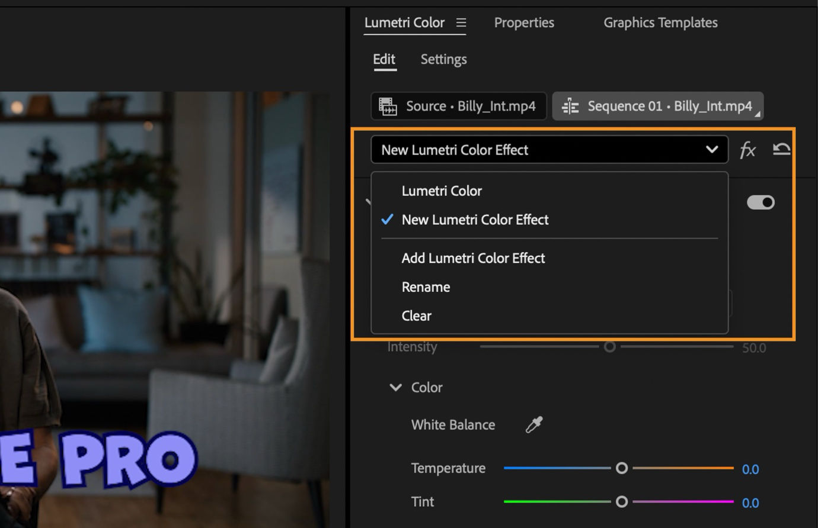818x528 pixels.
Task: Click Clear in the effect menu
Action: coord(416,315)
